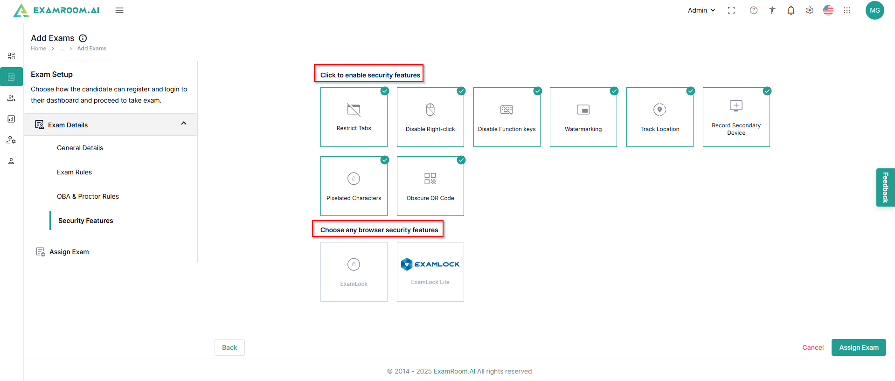Click the Exam Details header label

click(68, 125)
